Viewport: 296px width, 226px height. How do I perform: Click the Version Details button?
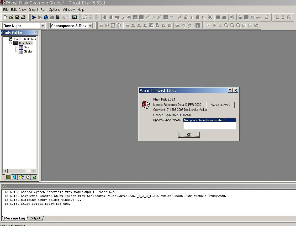(x=220, y=105)
